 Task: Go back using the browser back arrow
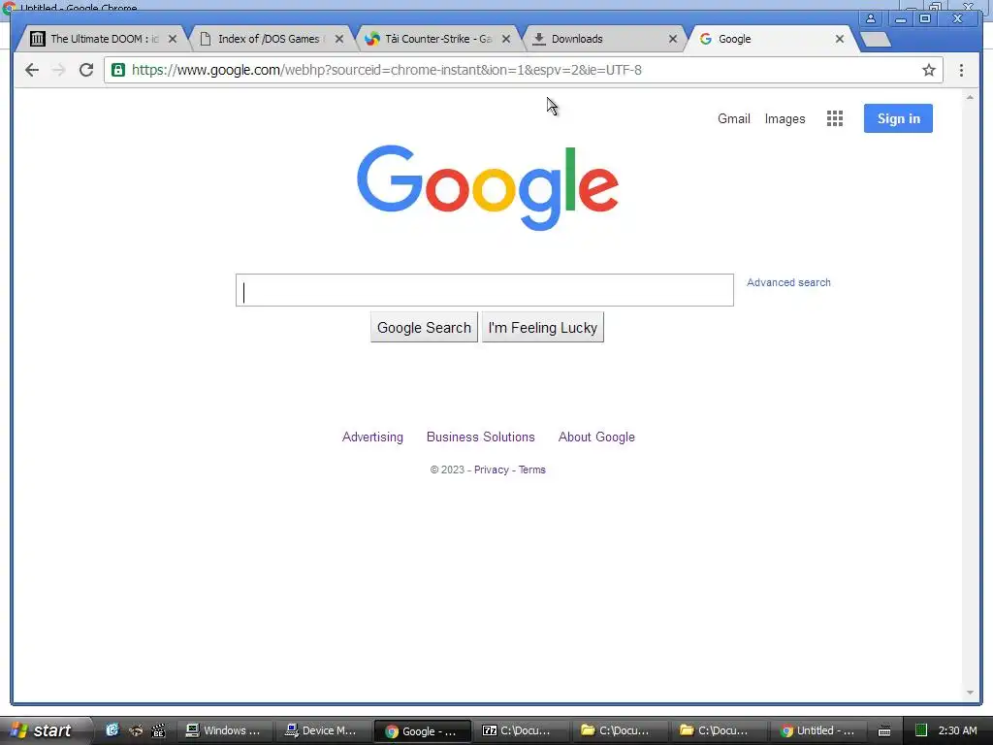32,70
